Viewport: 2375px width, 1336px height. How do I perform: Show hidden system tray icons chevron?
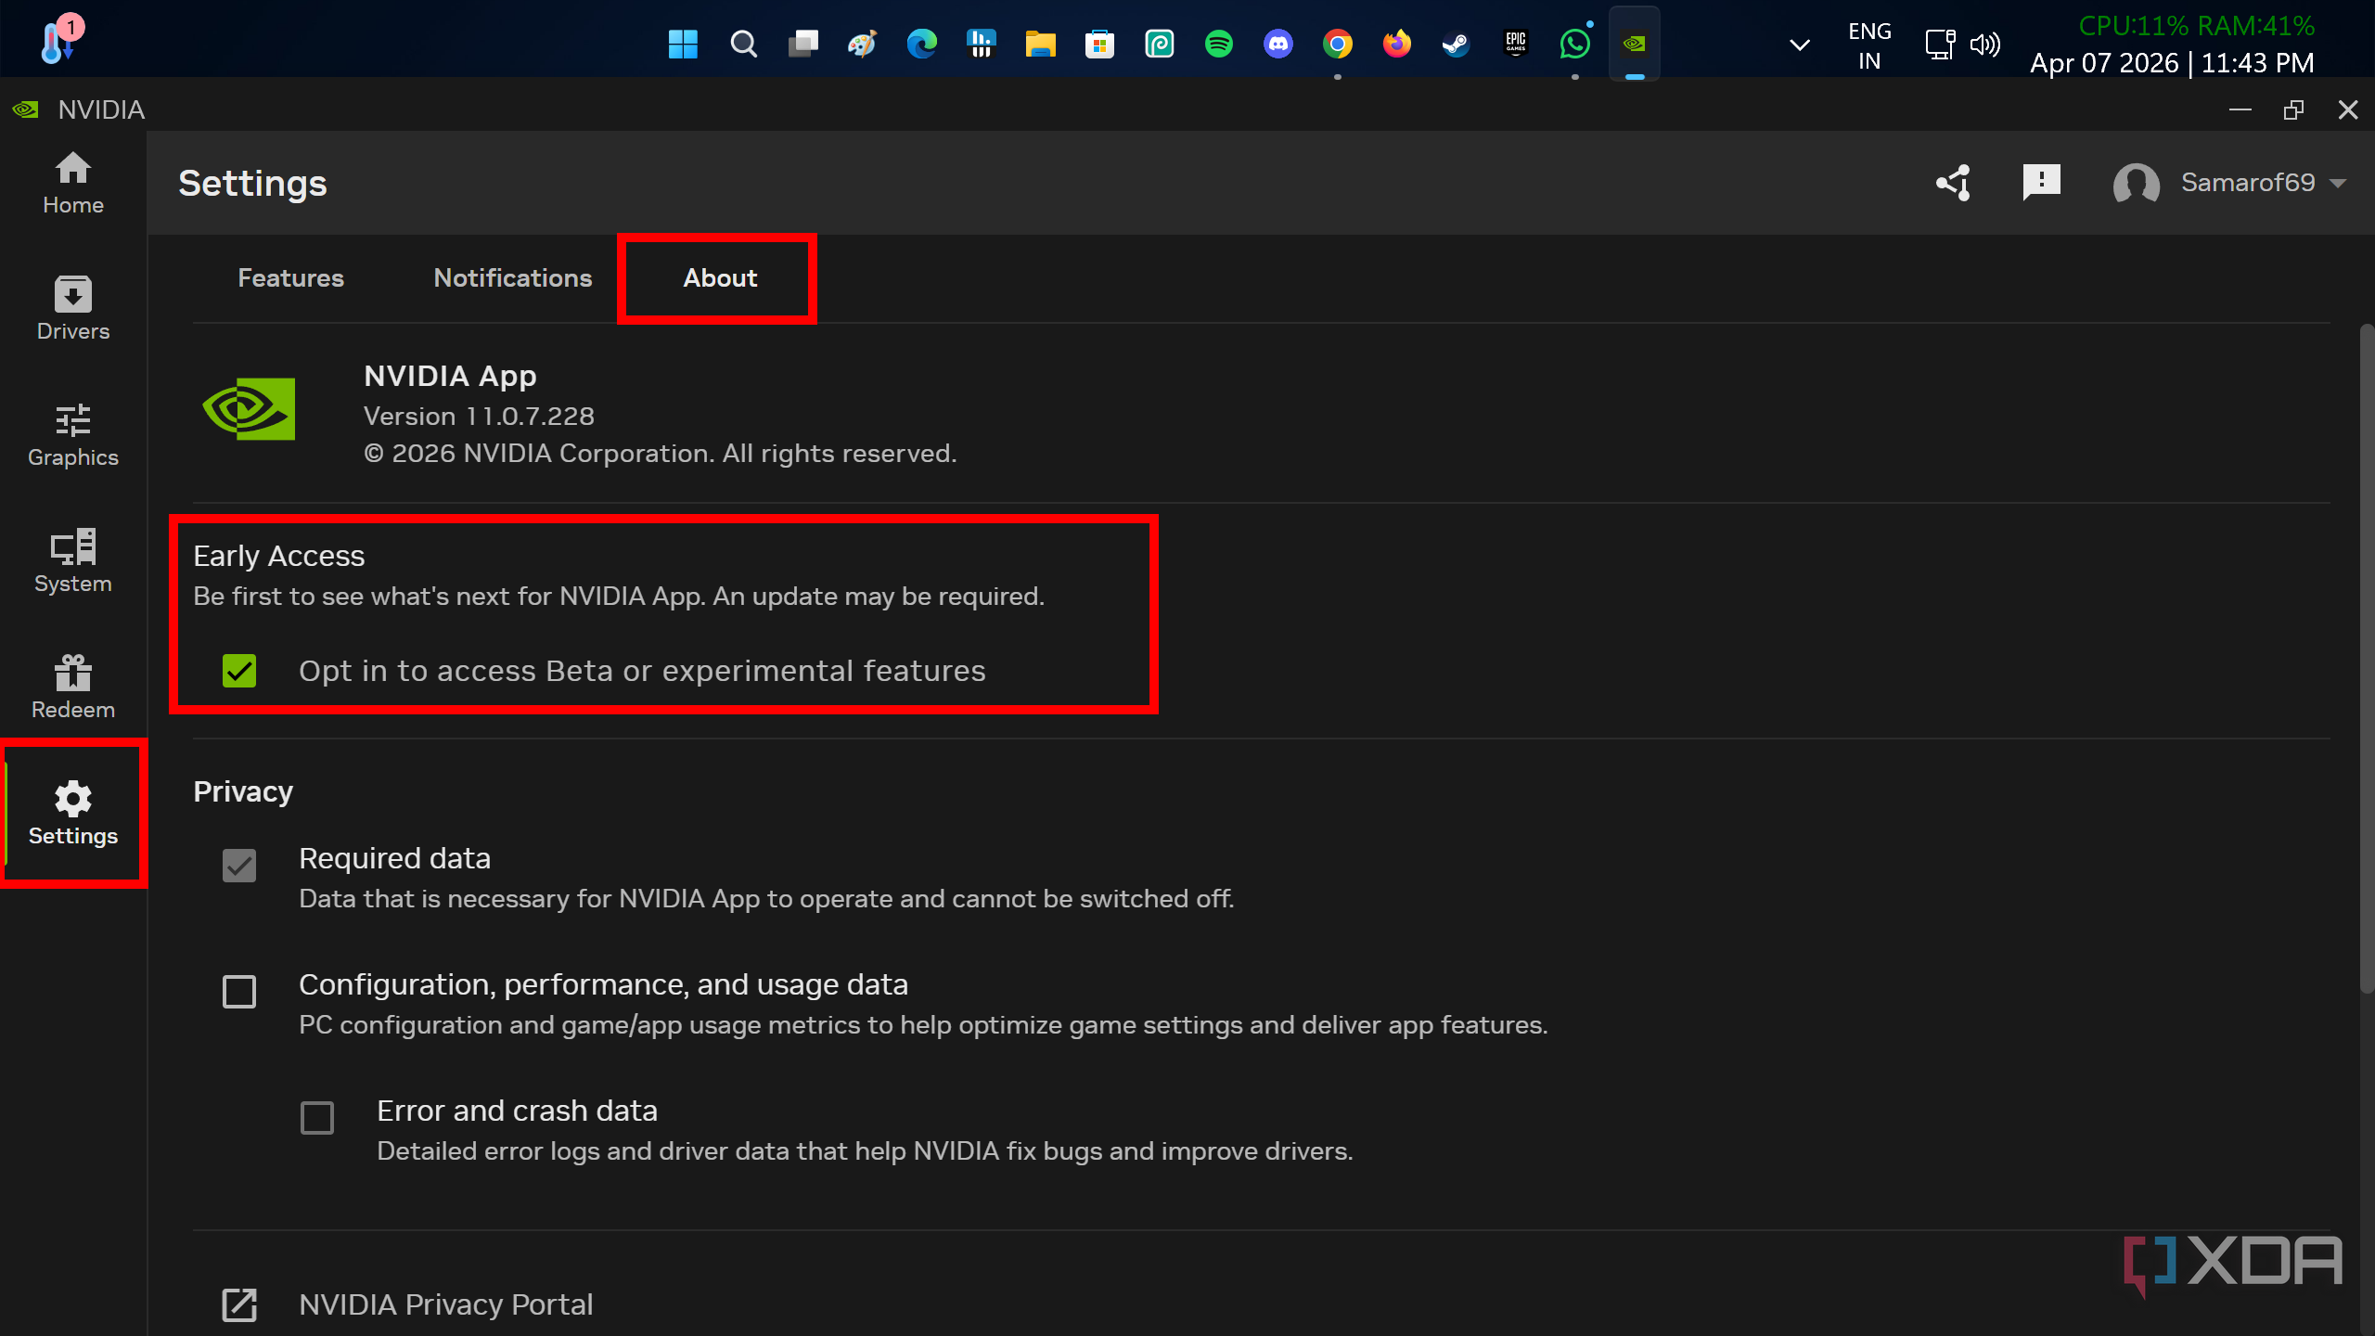1799,45
